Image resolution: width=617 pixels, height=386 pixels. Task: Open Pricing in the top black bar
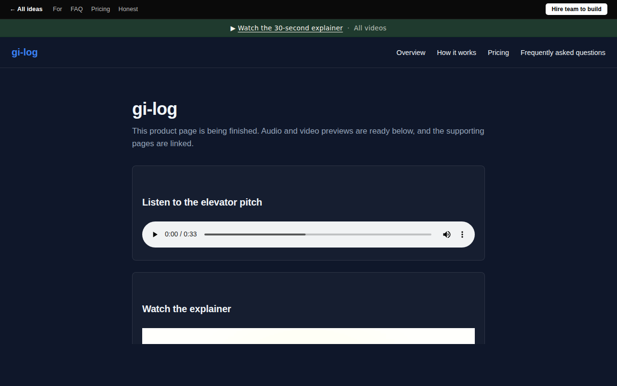point(100,9)
